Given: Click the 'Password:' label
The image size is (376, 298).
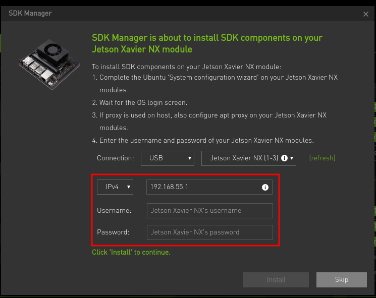Looking at the screenshot, I should (113, 232).
